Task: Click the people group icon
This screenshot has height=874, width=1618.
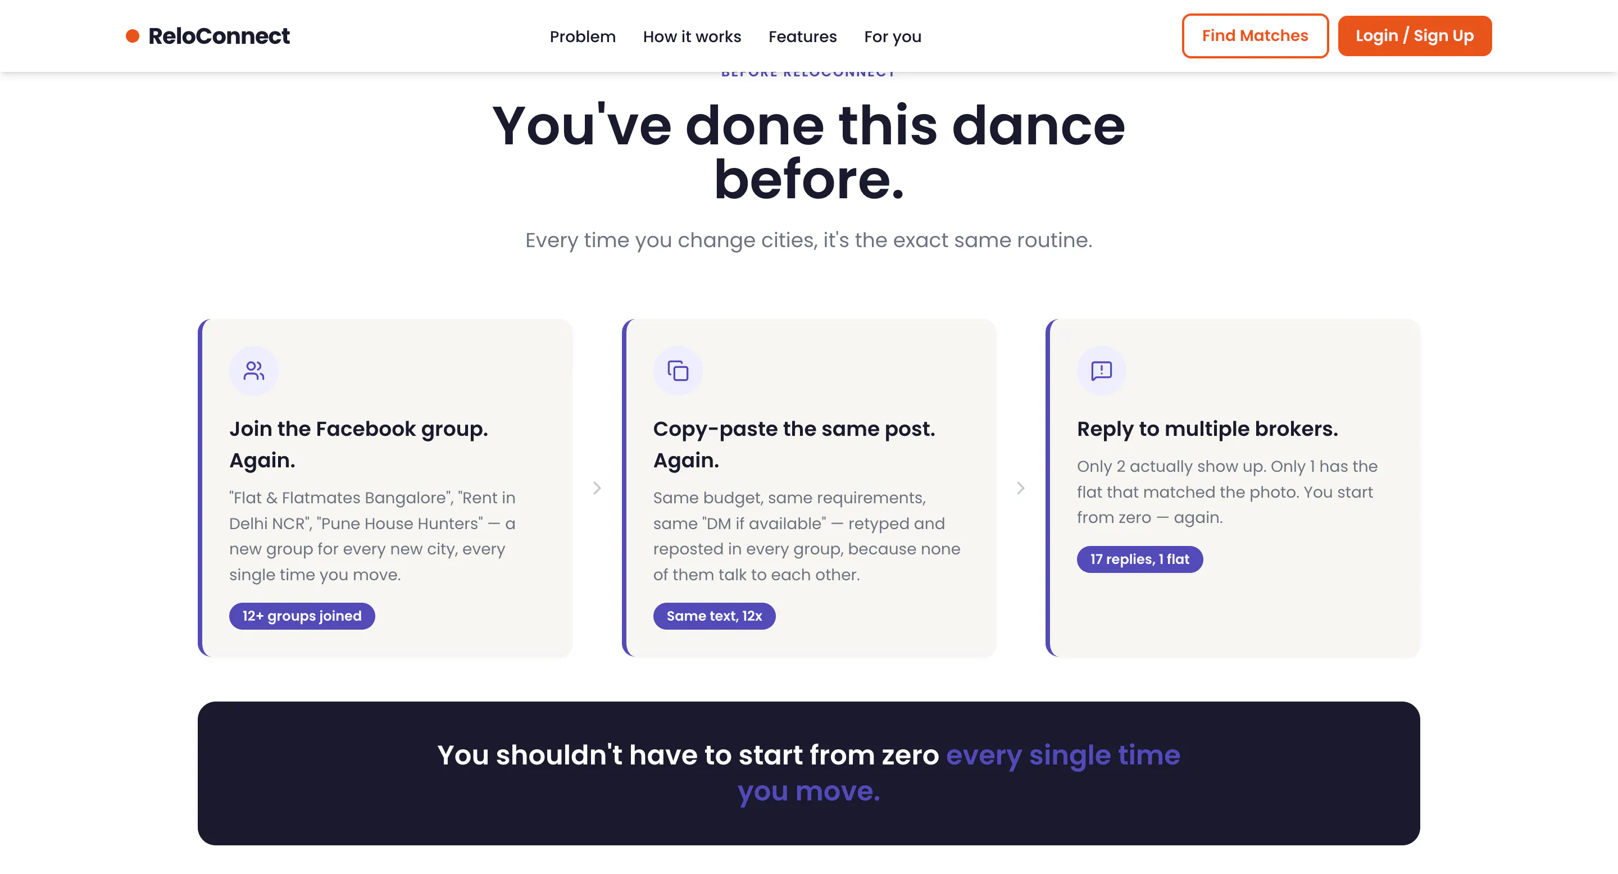Action: 254,371
